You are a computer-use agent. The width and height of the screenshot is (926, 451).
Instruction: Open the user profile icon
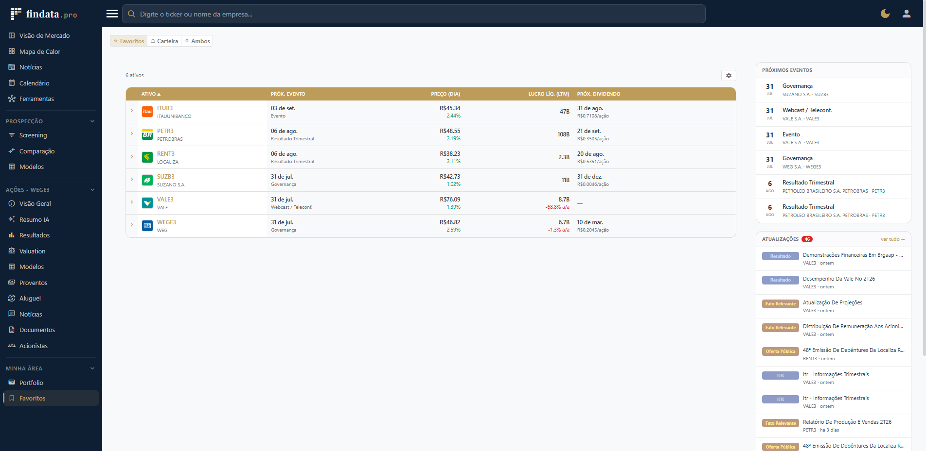click(907, 14)
